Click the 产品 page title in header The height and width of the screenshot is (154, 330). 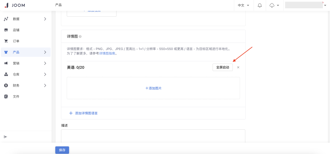coord(58,5)
